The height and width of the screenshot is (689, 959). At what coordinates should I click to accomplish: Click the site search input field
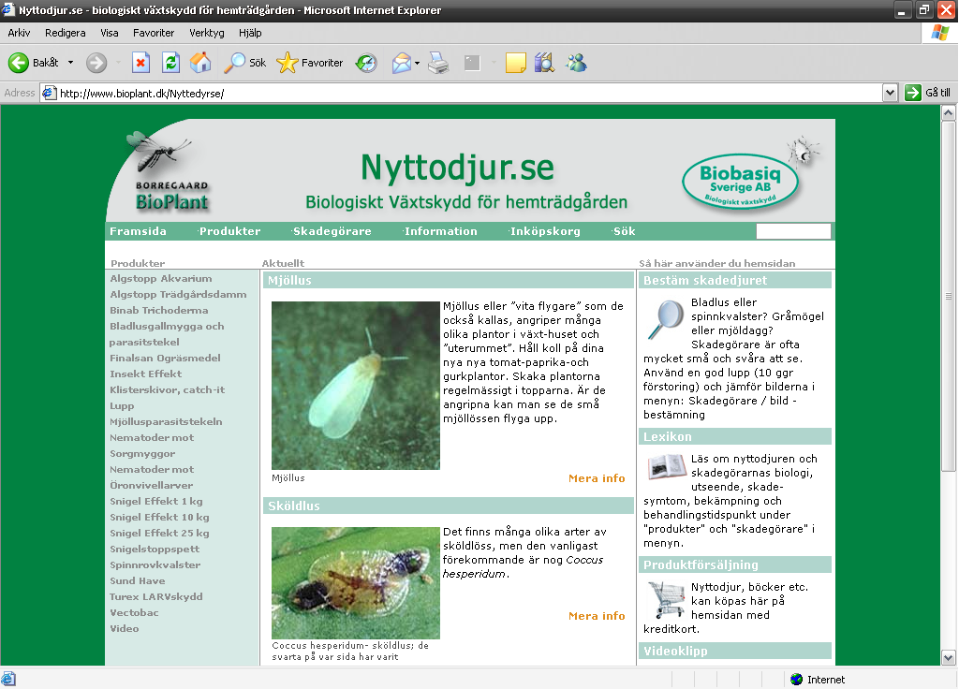coord(793,231)
